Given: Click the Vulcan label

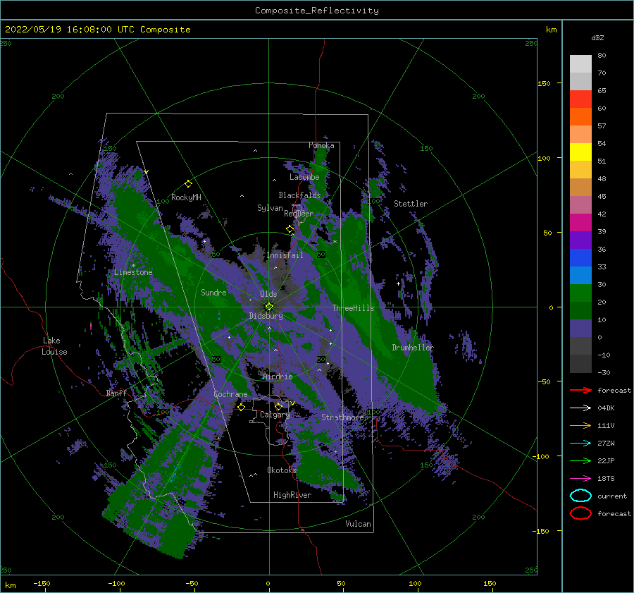Looking at the screenshot, I should (x=359, y=524).
